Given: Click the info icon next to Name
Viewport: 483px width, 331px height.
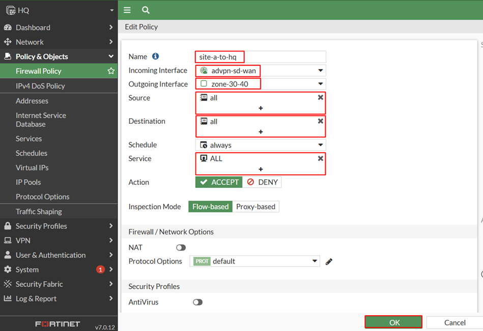Looking at the screenshot, I should tap(156, 56).
